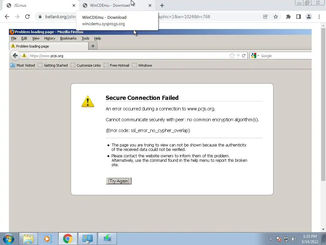The height and width of the screenshot is (245, 326).
Task: Bookmark this tab with Chrome's star
Action: [276, 17]
